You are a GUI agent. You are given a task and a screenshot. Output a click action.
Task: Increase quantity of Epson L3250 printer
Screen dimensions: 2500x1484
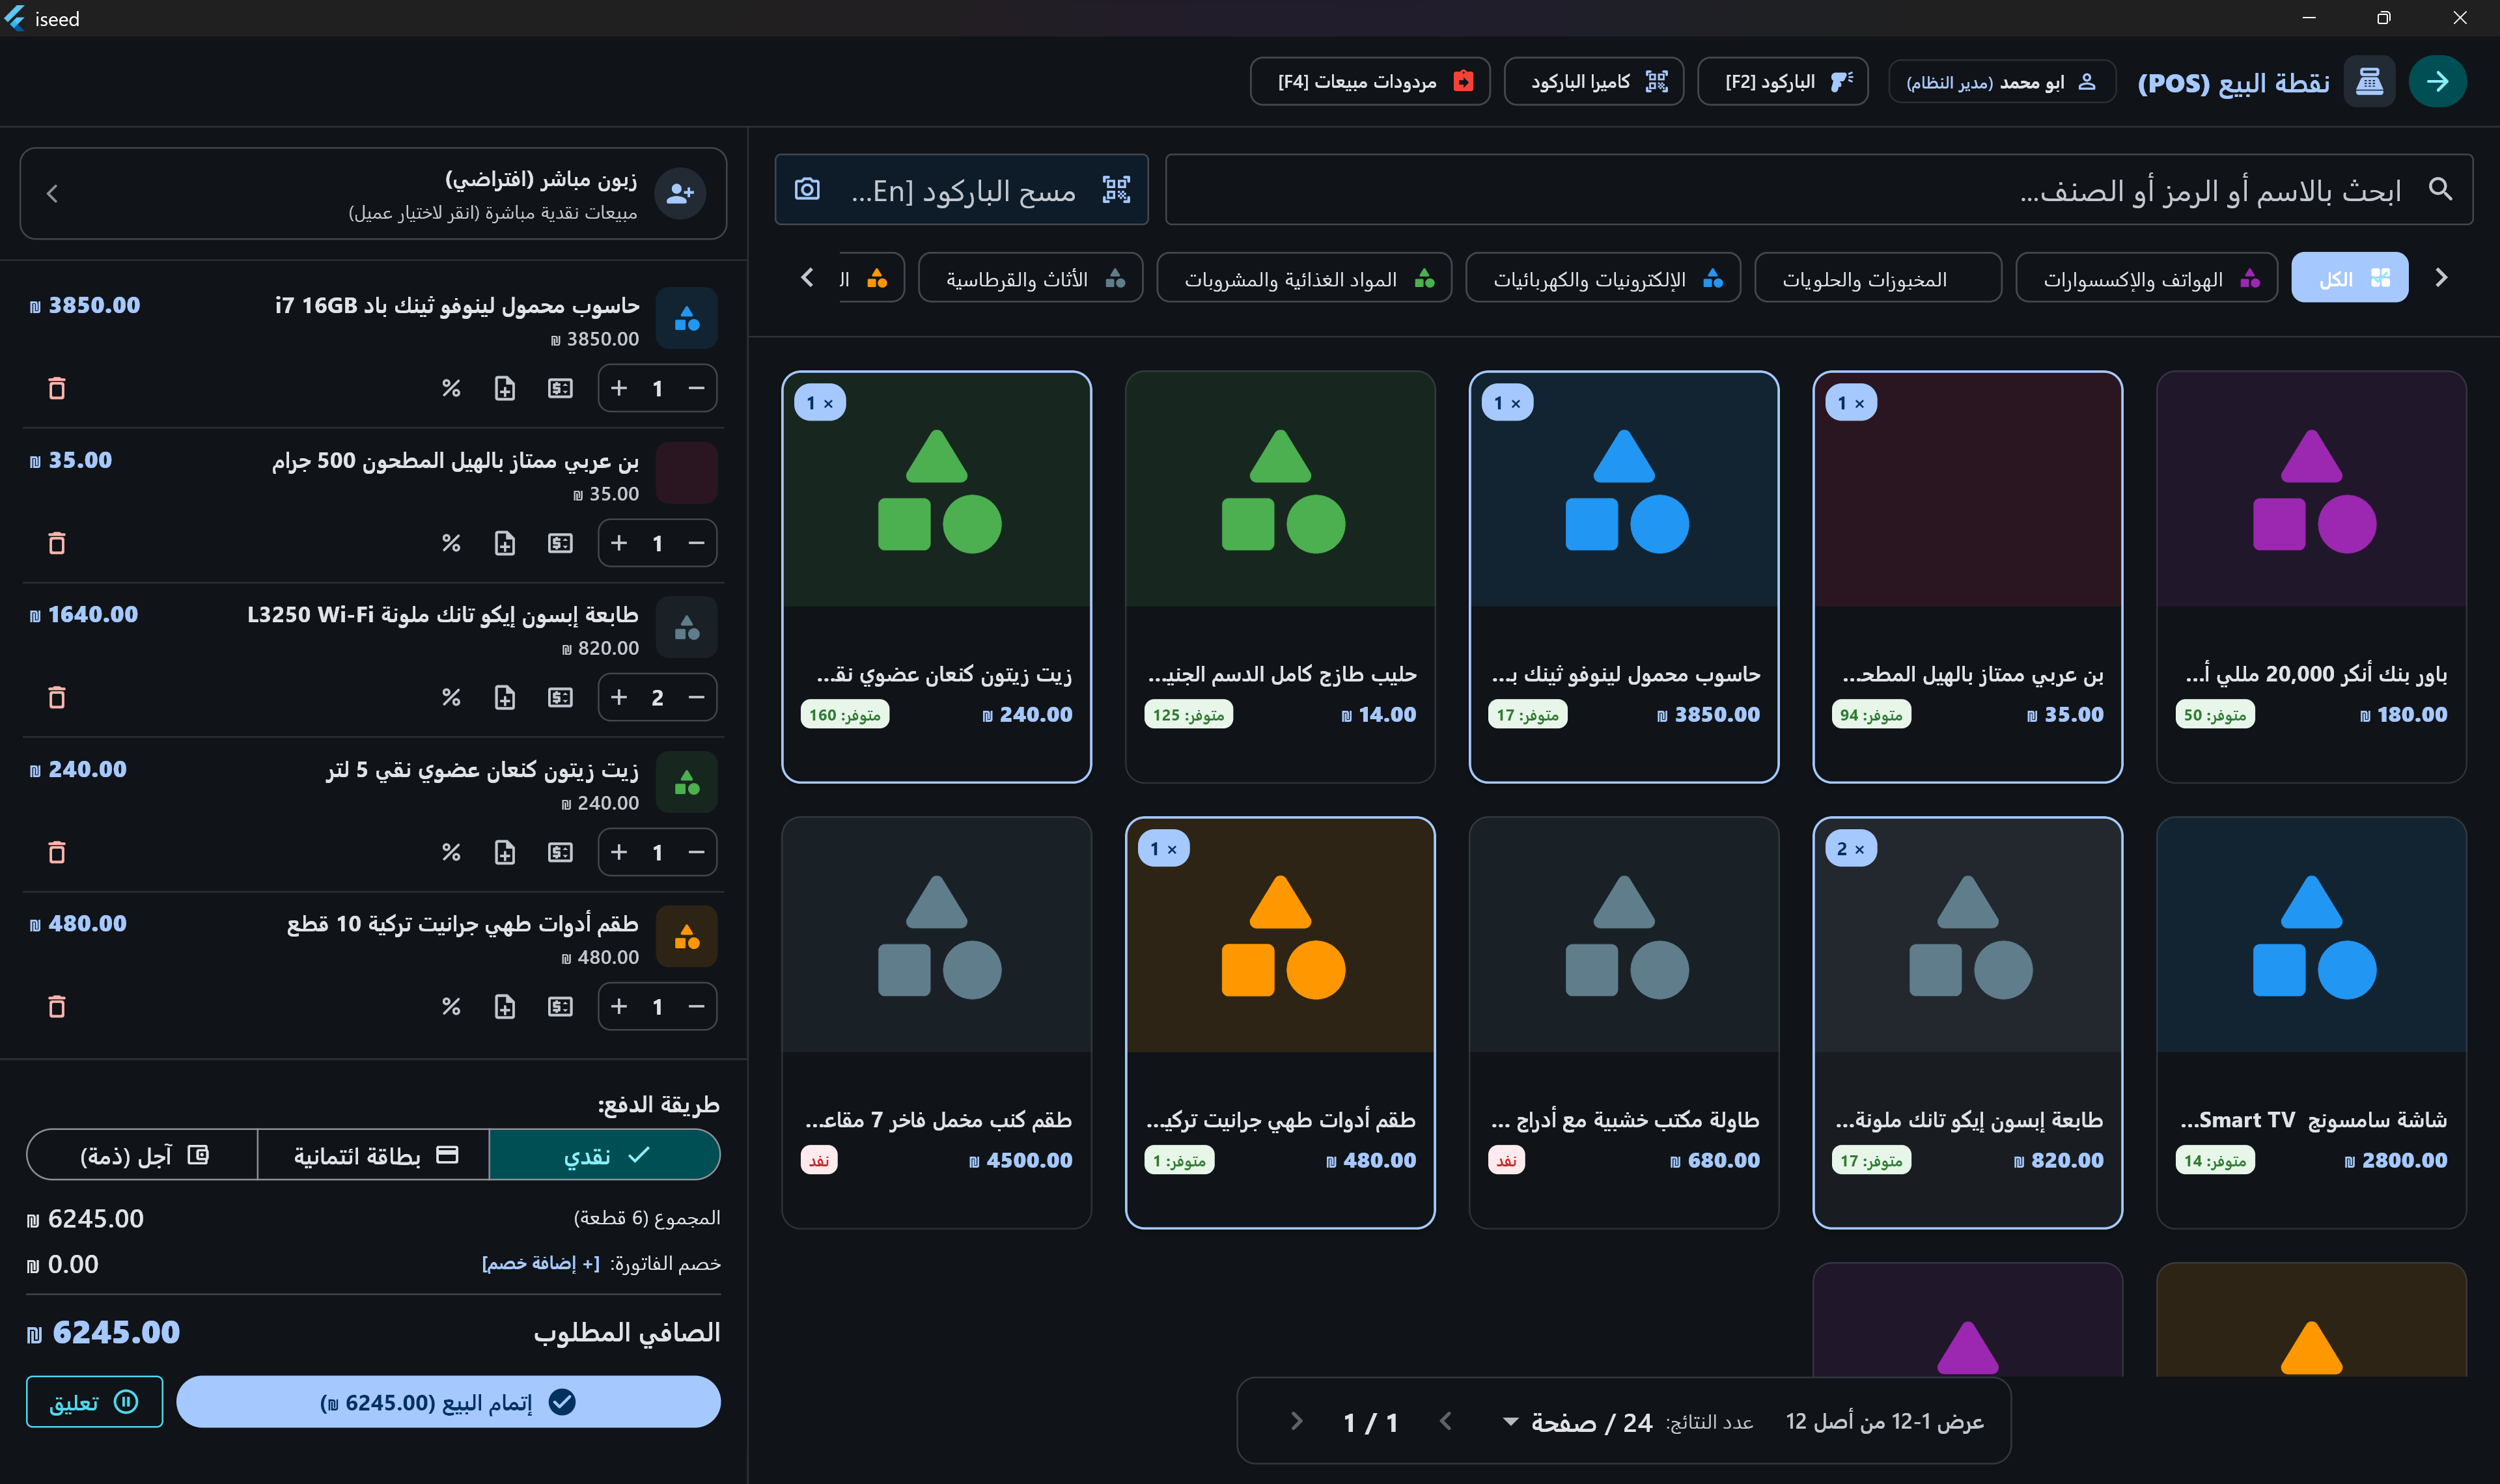pyautogui.click(x=619, y=697)
